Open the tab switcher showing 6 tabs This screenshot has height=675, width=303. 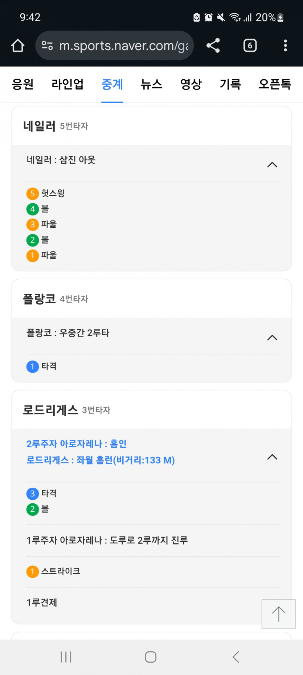(250, 46)
